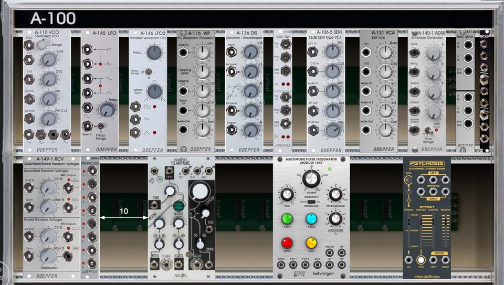Toggle the NORM/LIM resonance switch on Module 1047
The image size is (504, 285).
[311, 202]
